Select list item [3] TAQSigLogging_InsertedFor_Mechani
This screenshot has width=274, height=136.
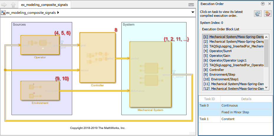[x=233, y=46]
